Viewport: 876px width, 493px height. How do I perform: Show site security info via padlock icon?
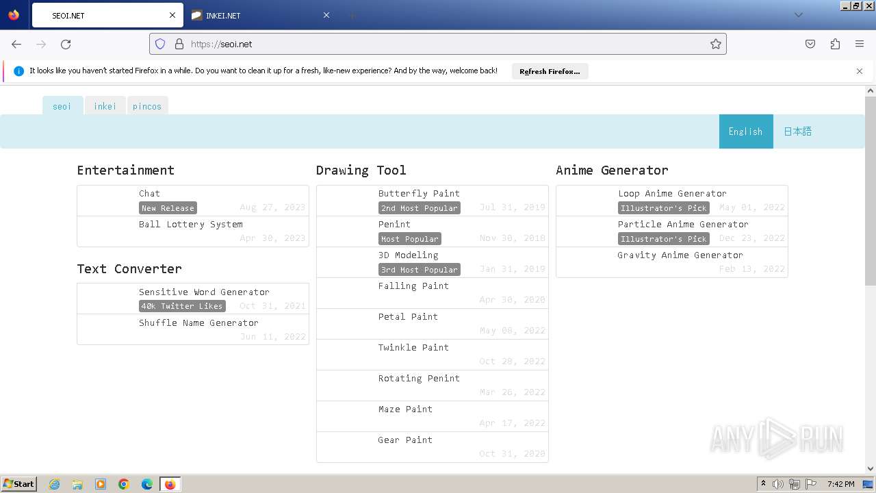(x=179, y=44)
